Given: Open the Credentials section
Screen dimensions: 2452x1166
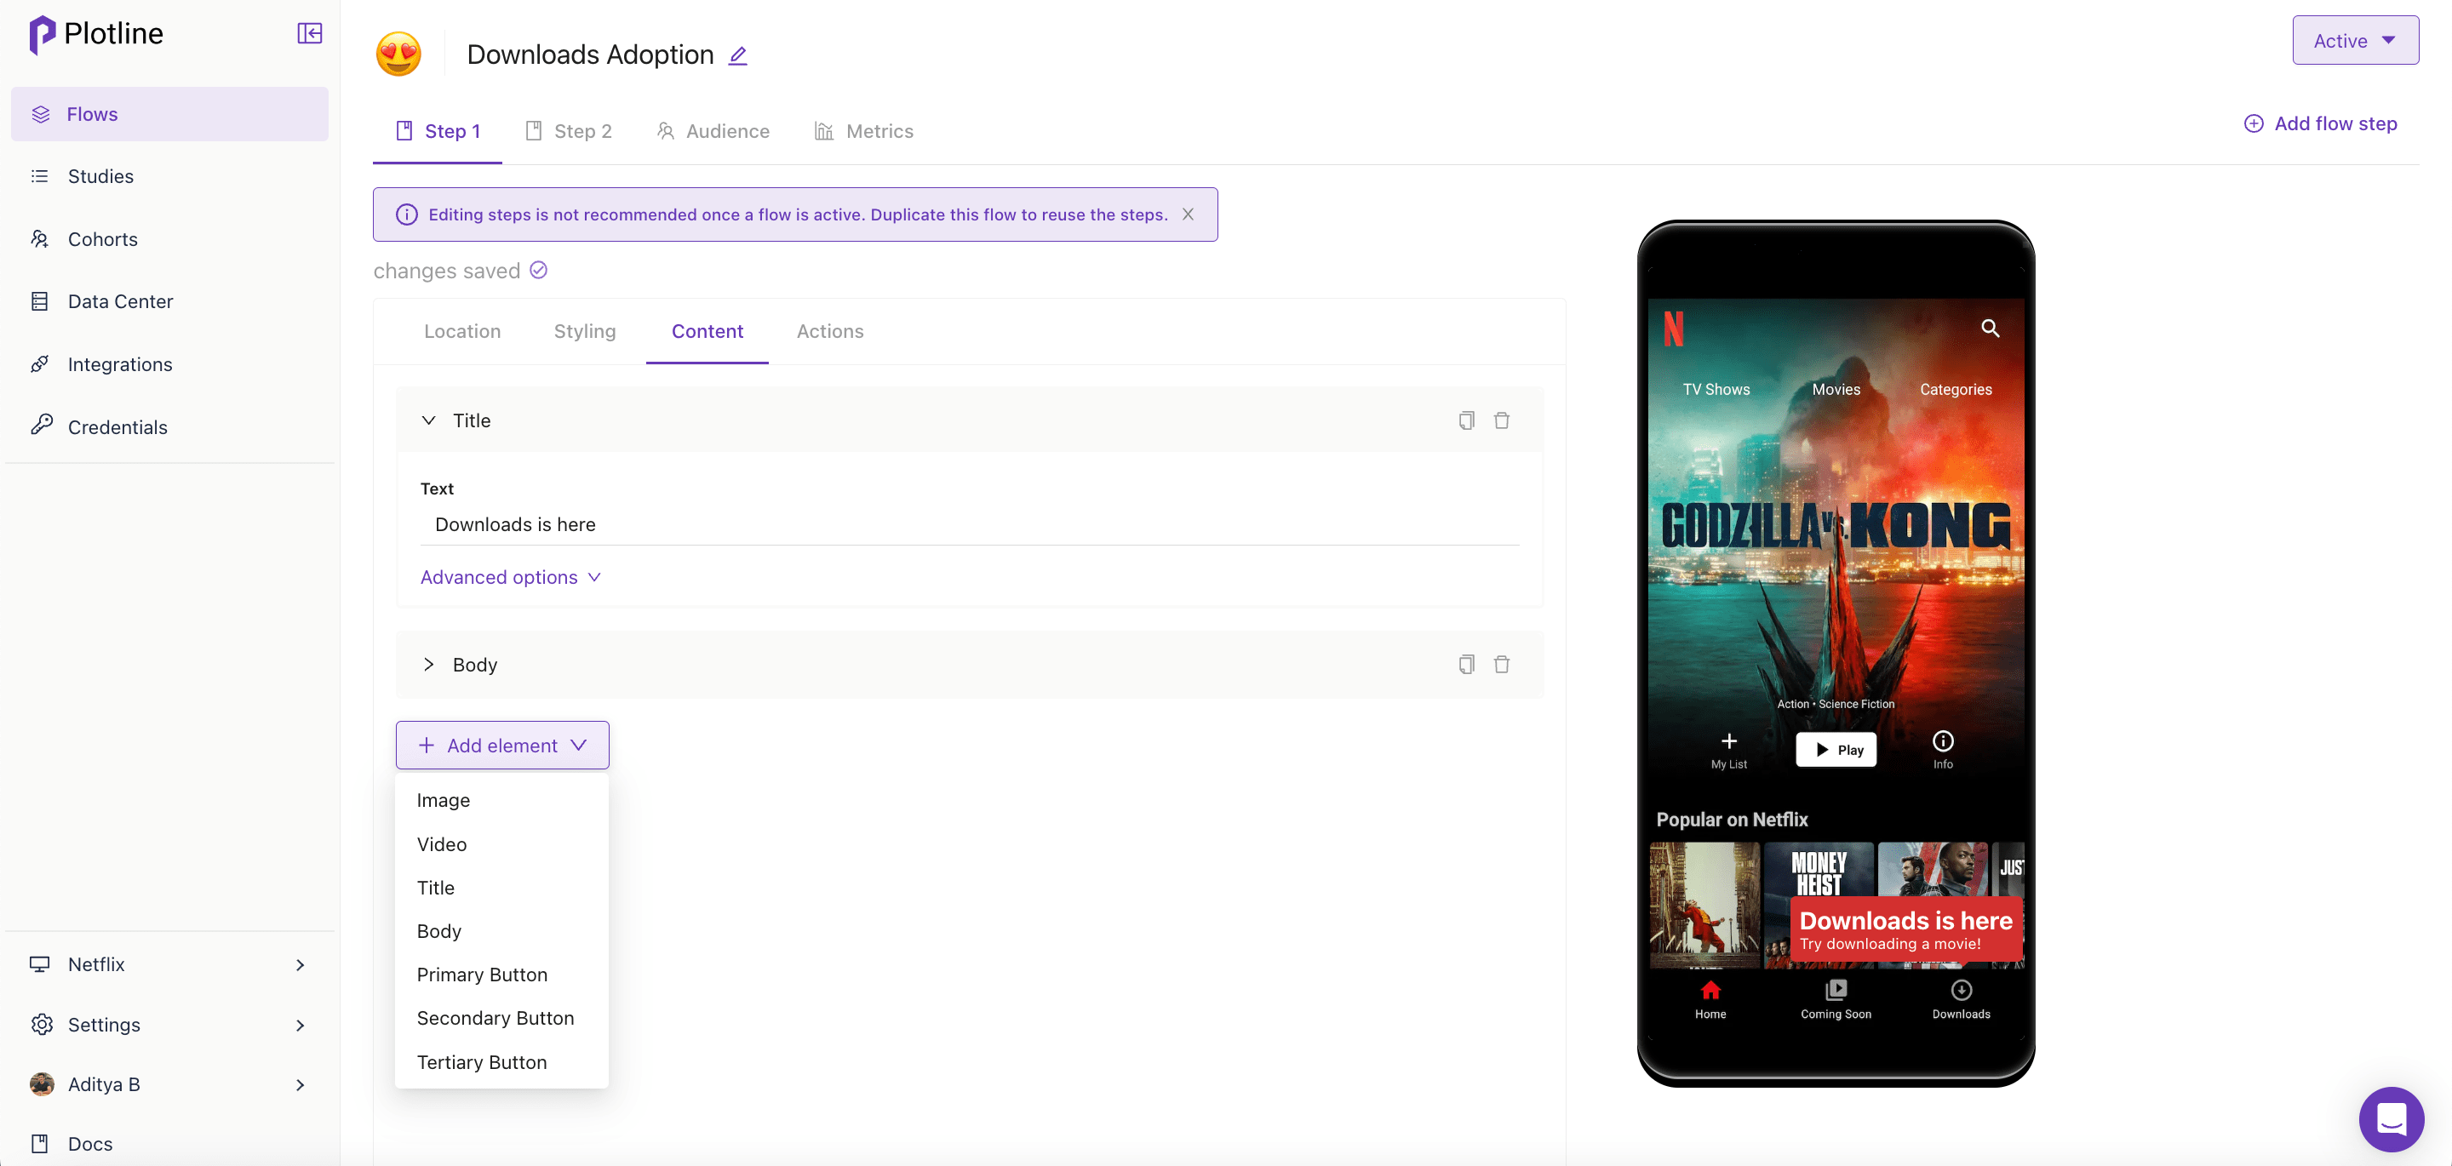Looking at the screenshot, I should (118, 426).
